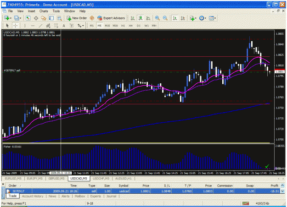Select the Vertical Line drawing tool
Screen dimensions: 287x207
coord(25,26)
